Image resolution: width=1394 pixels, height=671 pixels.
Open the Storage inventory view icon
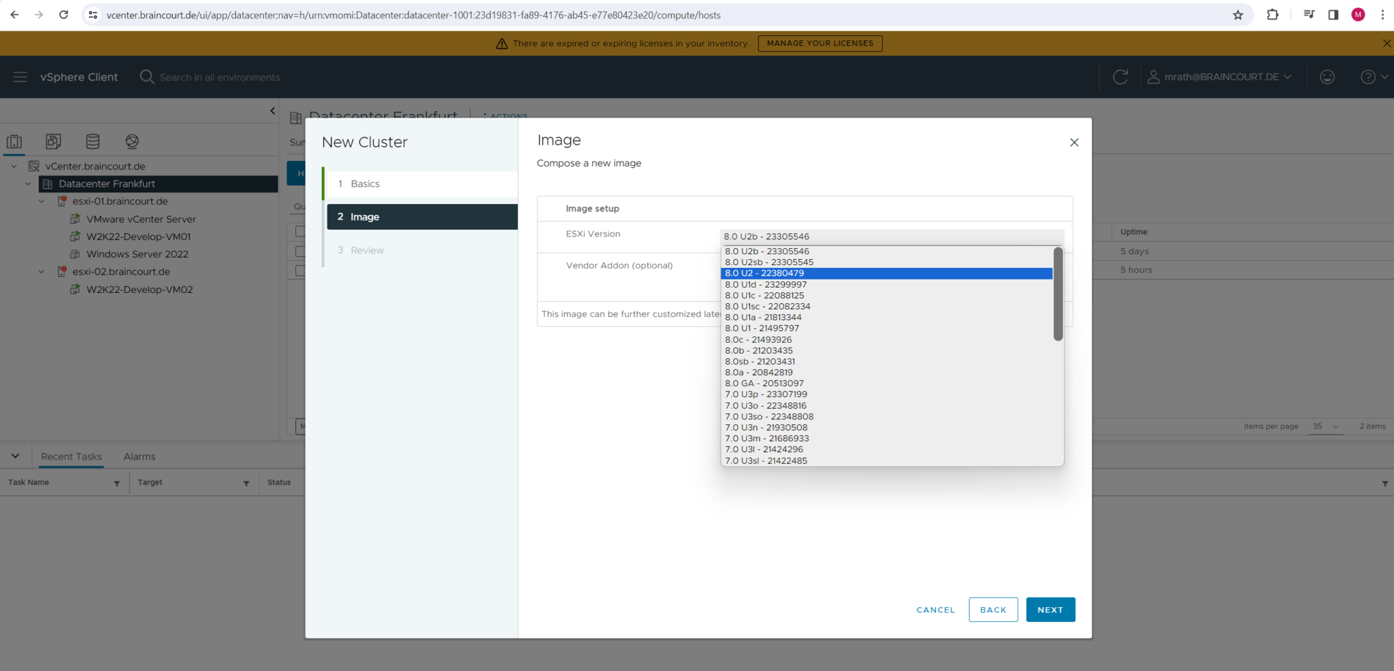(93, 141)
